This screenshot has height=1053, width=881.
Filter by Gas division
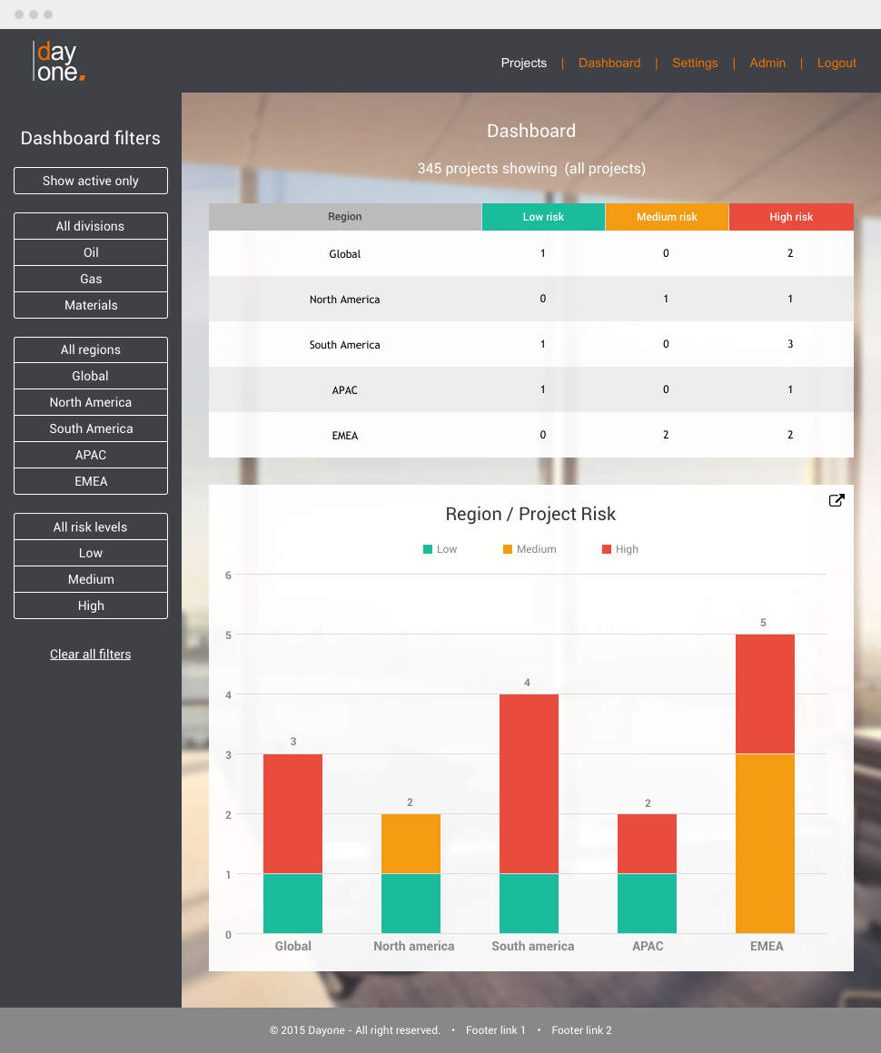click(91, 279)
